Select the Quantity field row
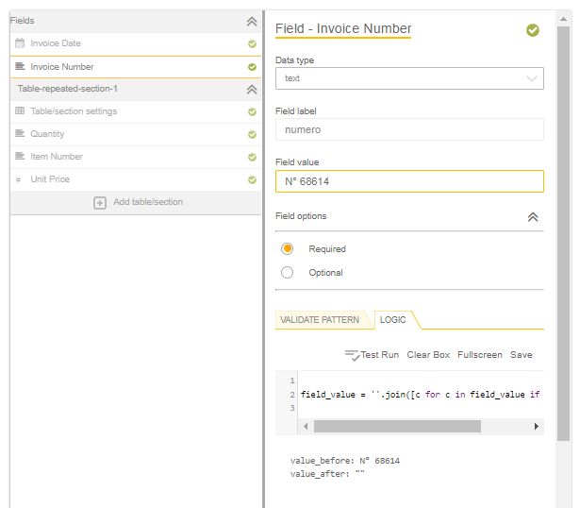The width and height of the screenshot is (580, 508). pyautogui.click(x=136, y=134)
